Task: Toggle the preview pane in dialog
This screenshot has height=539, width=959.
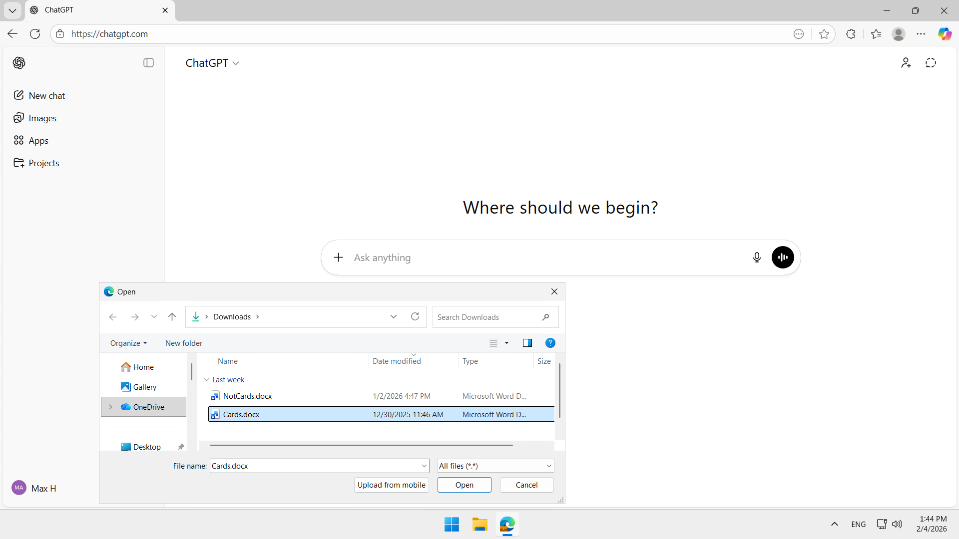Action: 527,343
